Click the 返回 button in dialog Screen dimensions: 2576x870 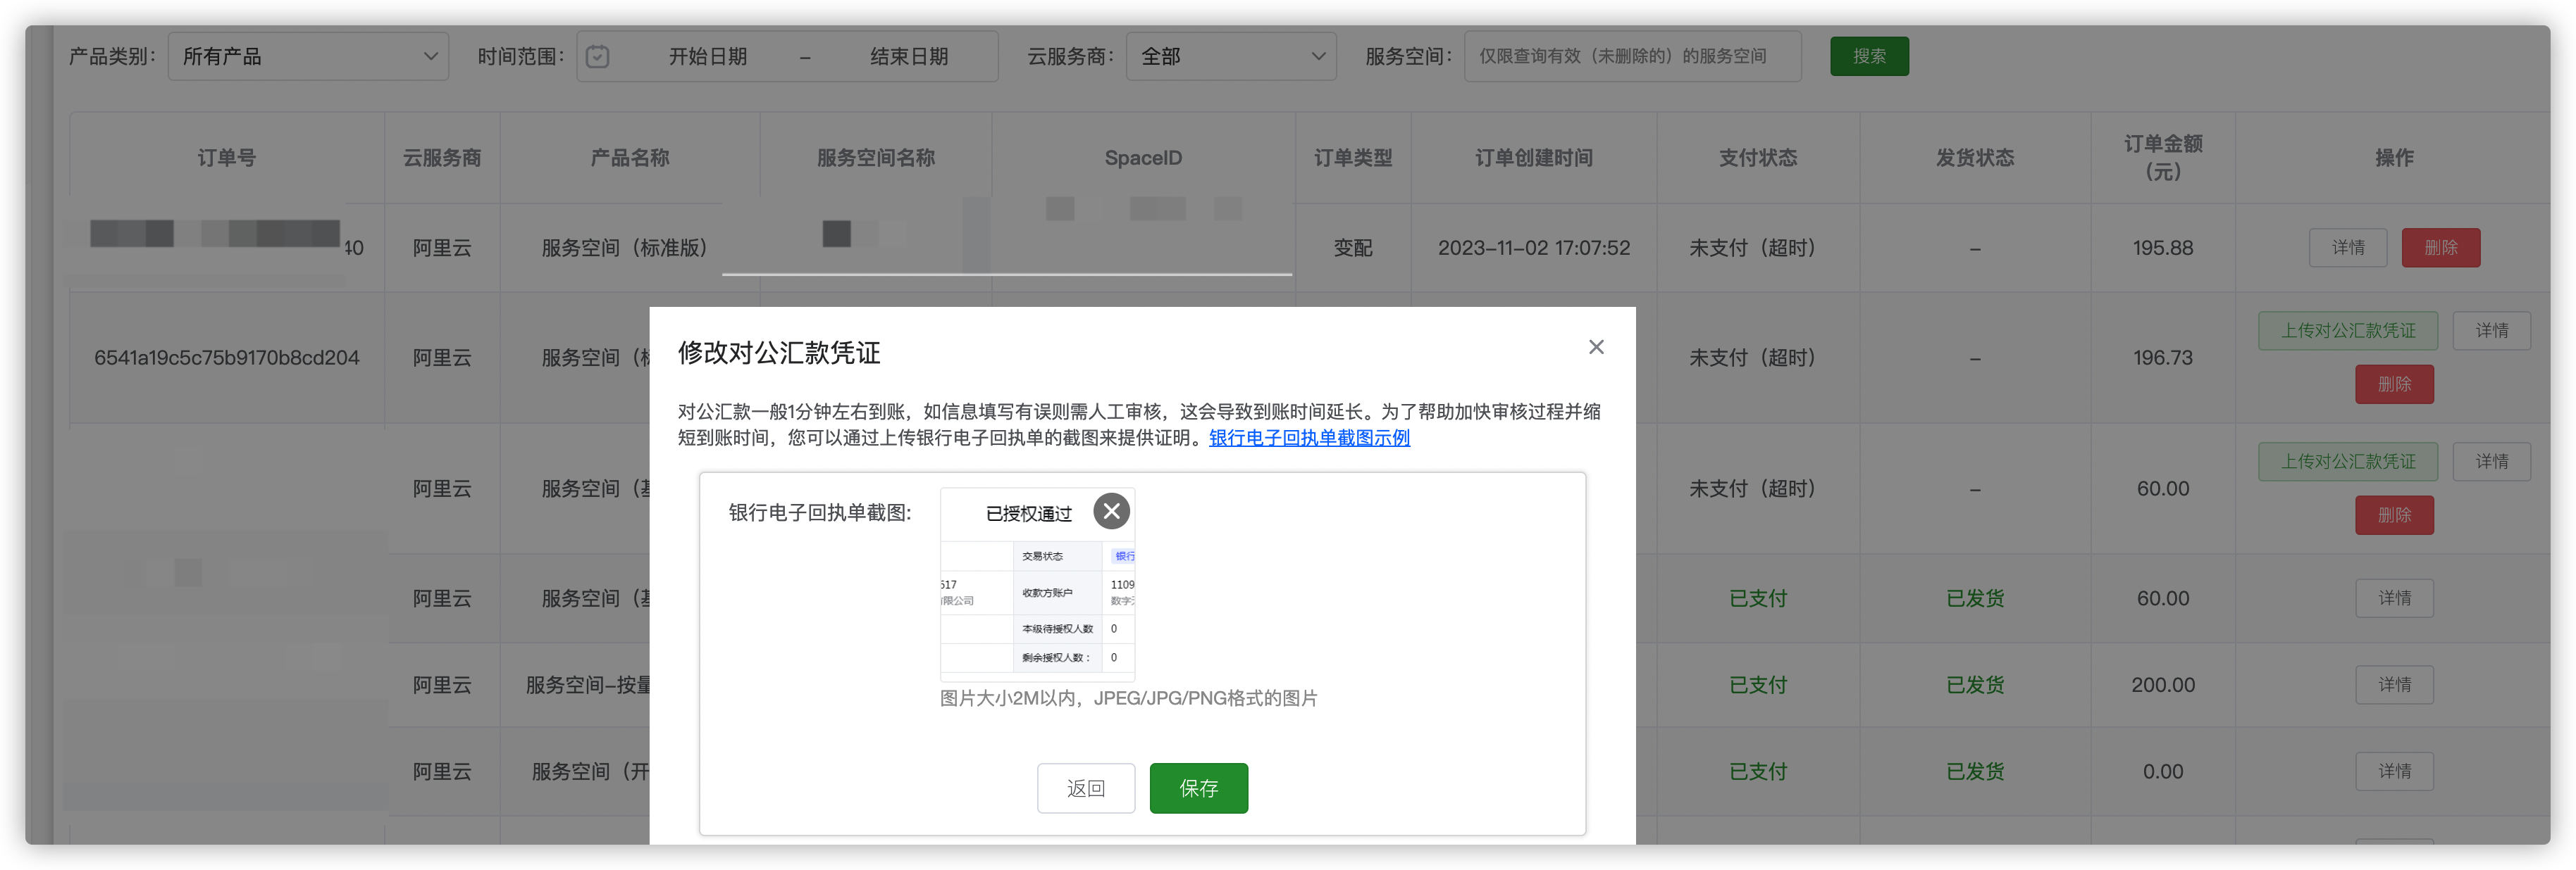pyautogui.click(x=1085, y=788)
